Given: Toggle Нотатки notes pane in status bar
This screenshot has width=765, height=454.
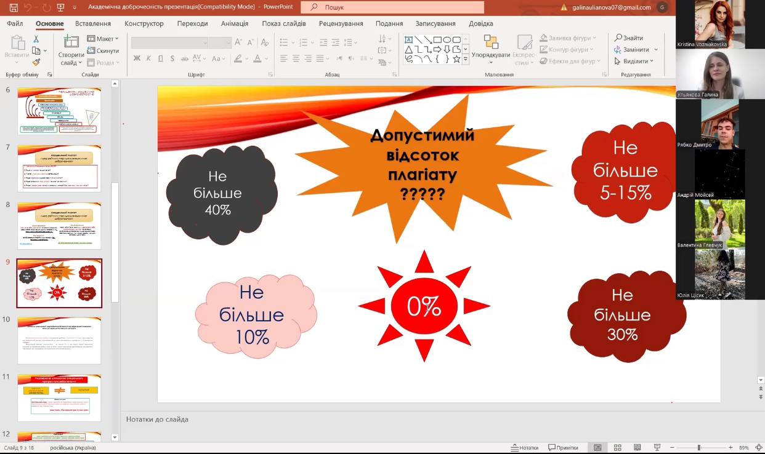Looking at the screenshot, I should (x=525, y=447).
